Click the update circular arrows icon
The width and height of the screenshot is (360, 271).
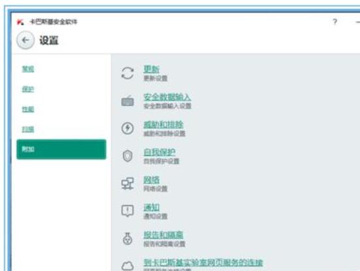[x=127, y=74]
